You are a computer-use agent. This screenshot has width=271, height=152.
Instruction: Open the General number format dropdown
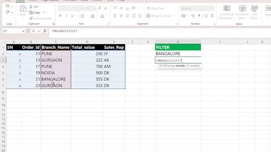(x=197, y=8)
